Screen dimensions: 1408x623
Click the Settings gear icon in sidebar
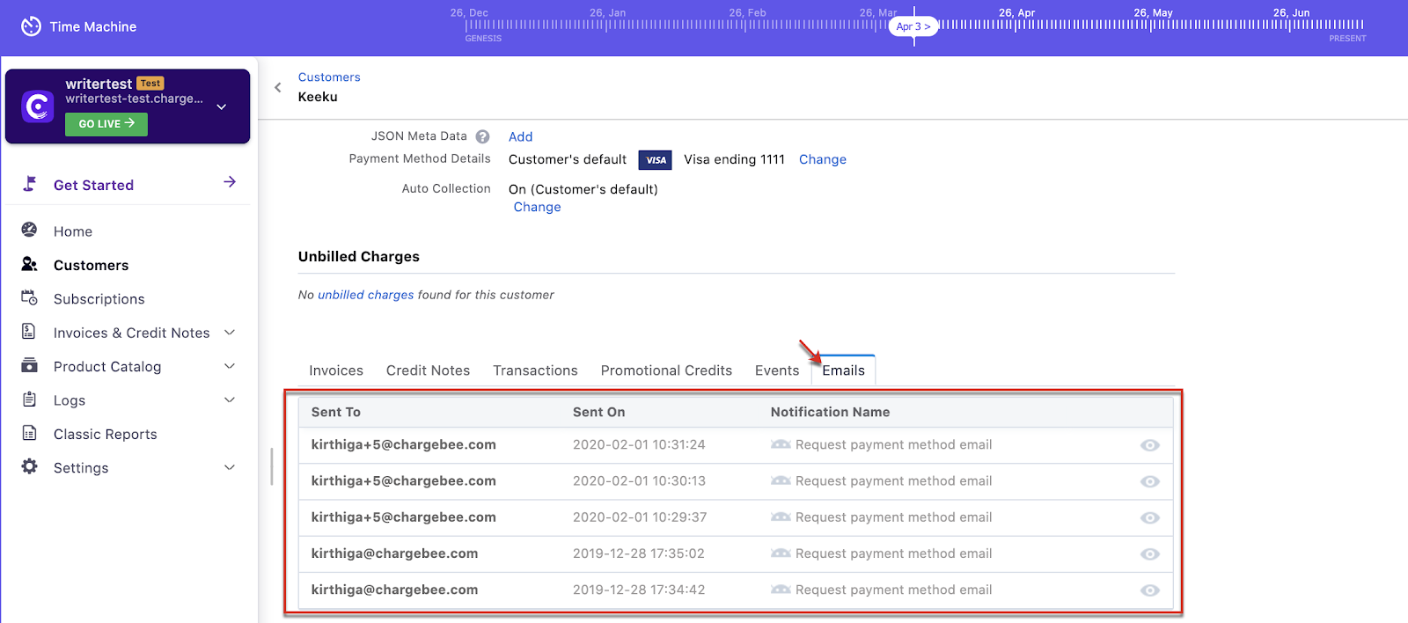point(29,467)
